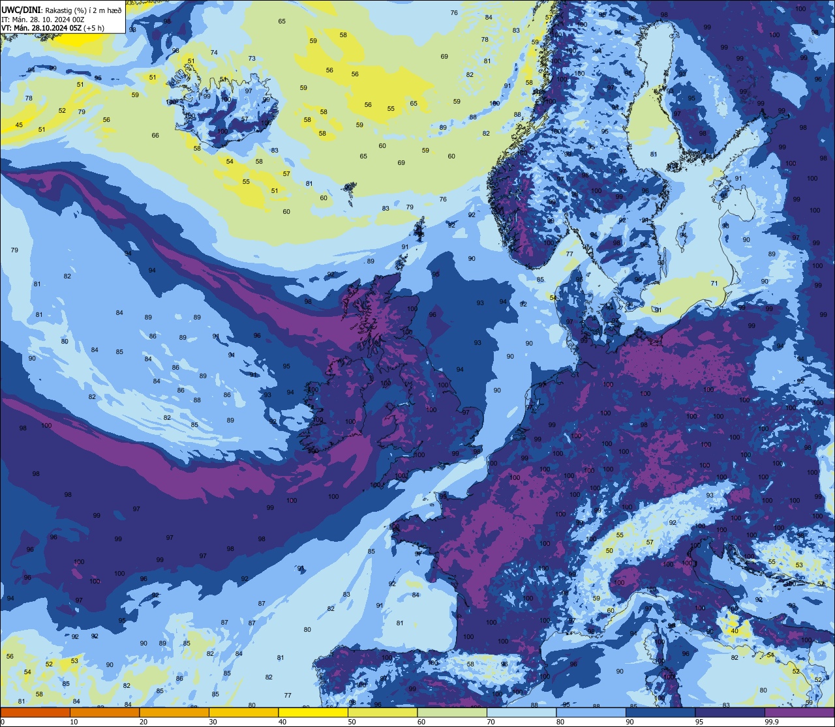Select the dark blue legend swatch 90 to 95
Screen dimensions: 835x727
pyautogui.click(x=660, y=712)
